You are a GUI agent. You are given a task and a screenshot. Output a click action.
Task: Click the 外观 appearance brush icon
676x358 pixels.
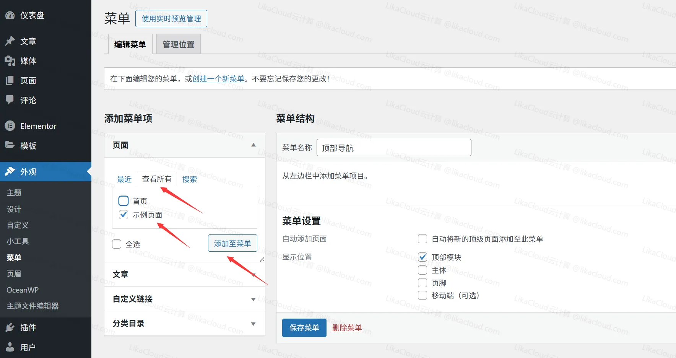click(10, 171)
